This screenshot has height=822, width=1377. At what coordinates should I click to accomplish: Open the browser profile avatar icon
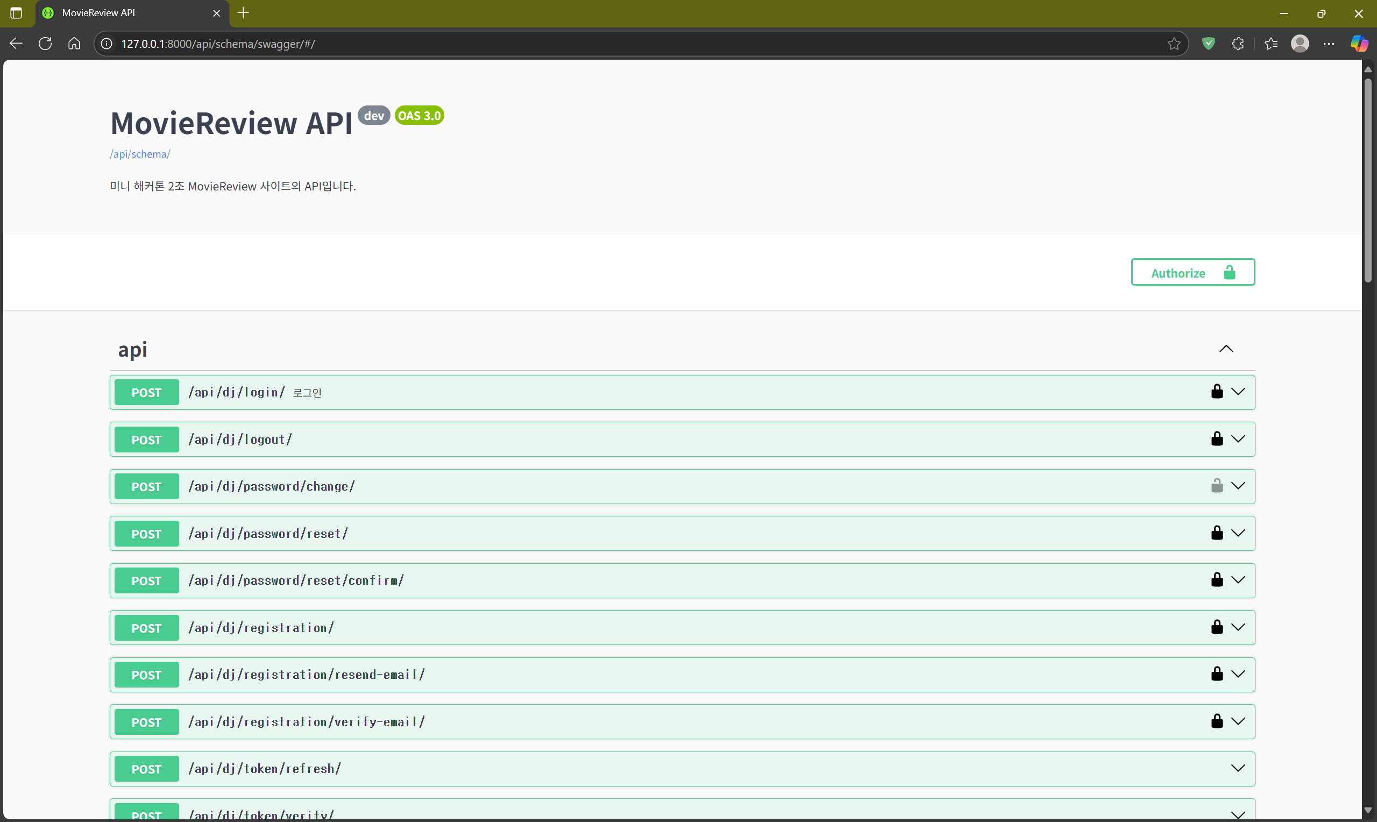tap(1300, 44)
